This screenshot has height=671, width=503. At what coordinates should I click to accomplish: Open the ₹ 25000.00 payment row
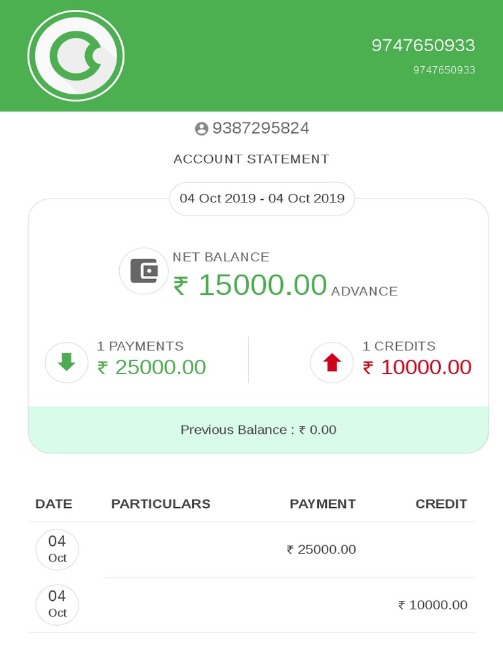pyautogui.click(x=251, y=550)
